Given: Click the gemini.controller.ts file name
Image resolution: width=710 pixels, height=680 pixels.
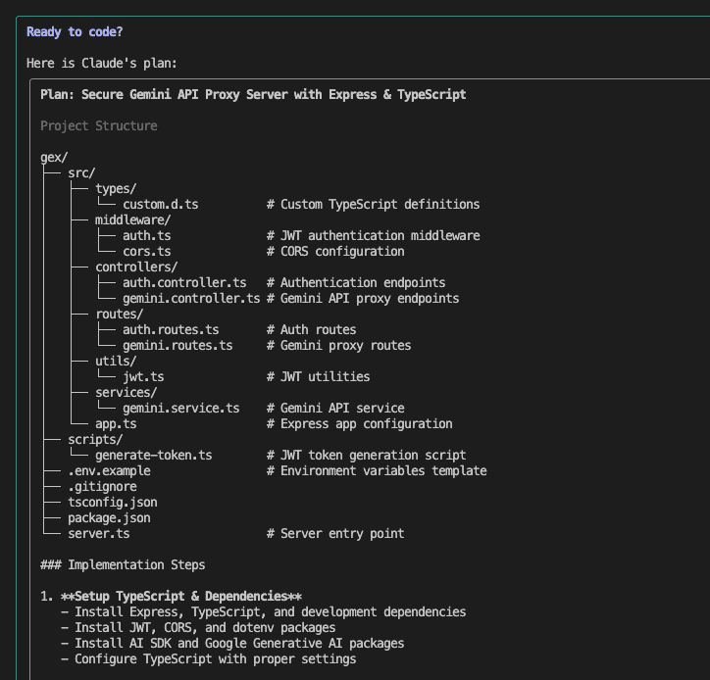Looking at the screenshot, I should click(x=191, y=299).
